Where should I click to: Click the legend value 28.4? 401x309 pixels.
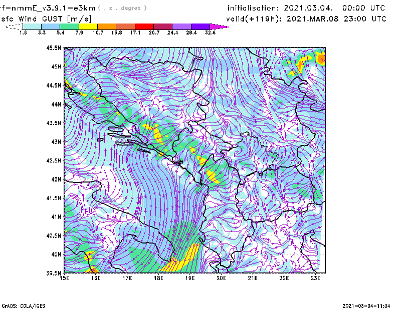tap(191, 32)
